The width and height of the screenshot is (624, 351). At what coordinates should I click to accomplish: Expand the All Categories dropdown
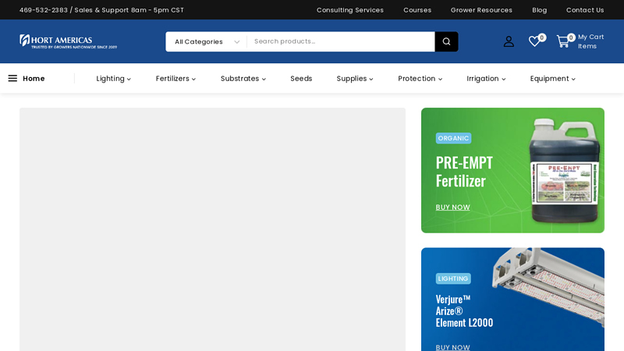click(x=206, y=41)
